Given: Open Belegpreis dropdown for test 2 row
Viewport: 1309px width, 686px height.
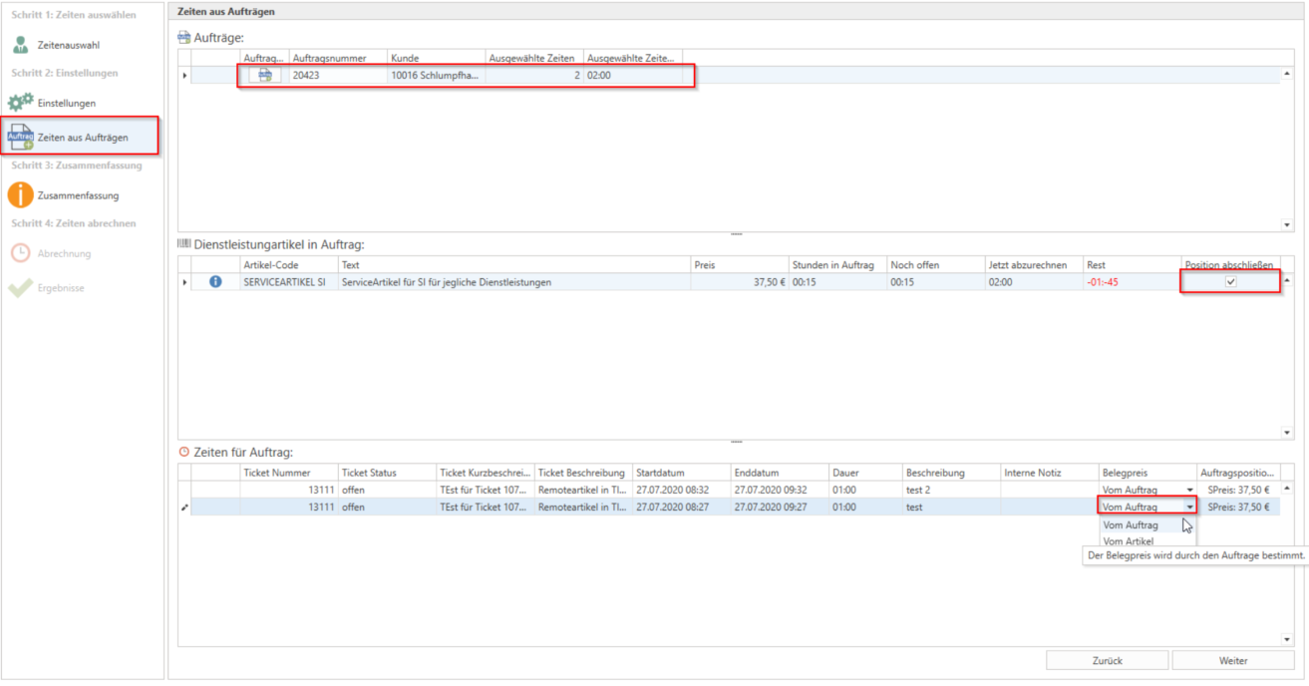Looking at the screenshot, I should click(1189, 491).
